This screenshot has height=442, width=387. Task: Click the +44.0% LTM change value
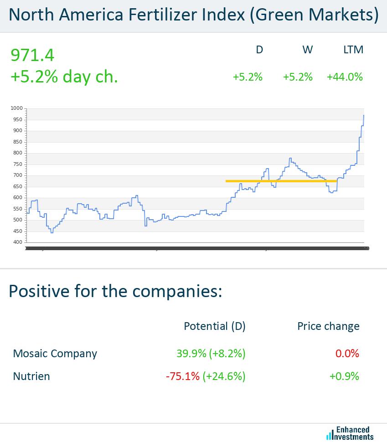345,77
